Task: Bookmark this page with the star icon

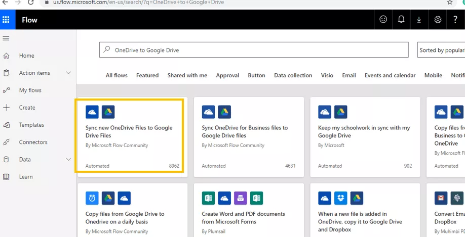Action: tap(450, 3)
